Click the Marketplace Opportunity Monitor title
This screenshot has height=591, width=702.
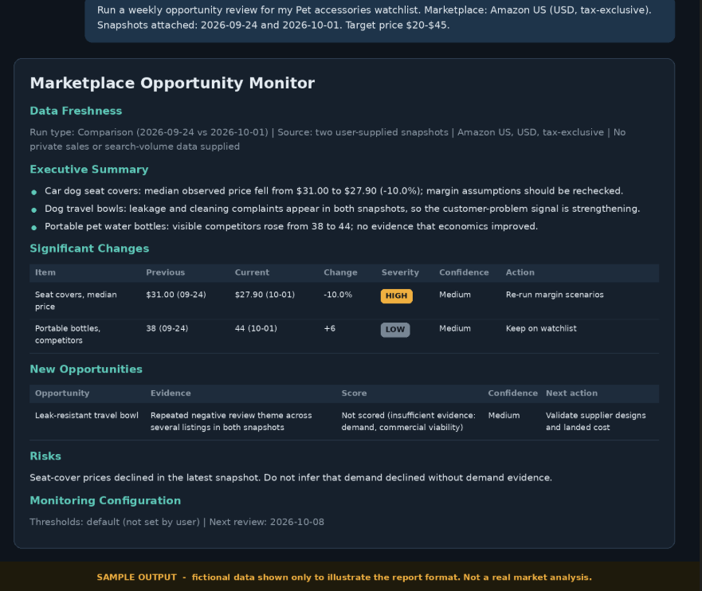tap(172, 83)
